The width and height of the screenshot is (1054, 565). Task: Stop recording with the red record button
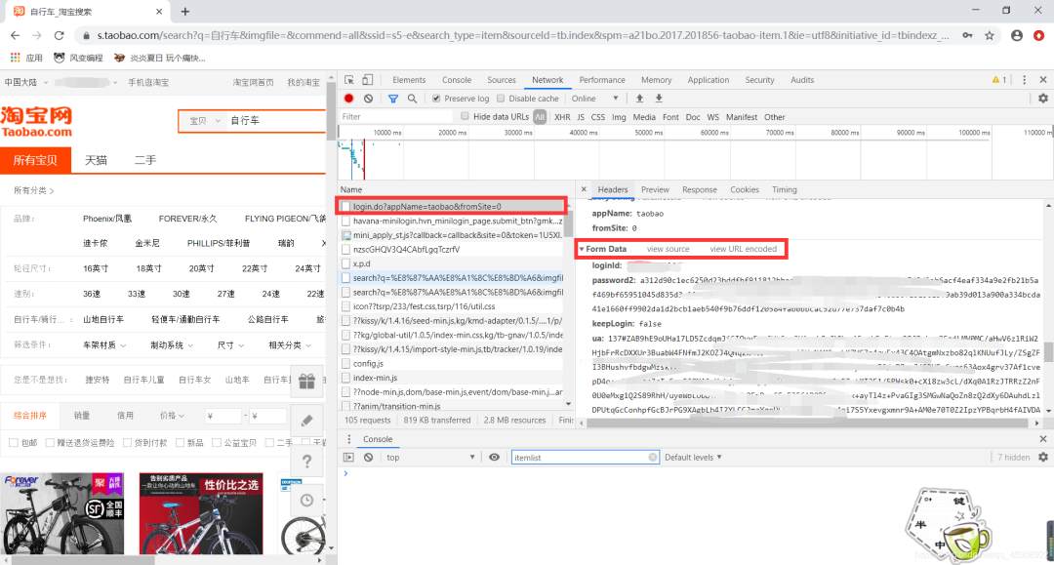point(348,99)
